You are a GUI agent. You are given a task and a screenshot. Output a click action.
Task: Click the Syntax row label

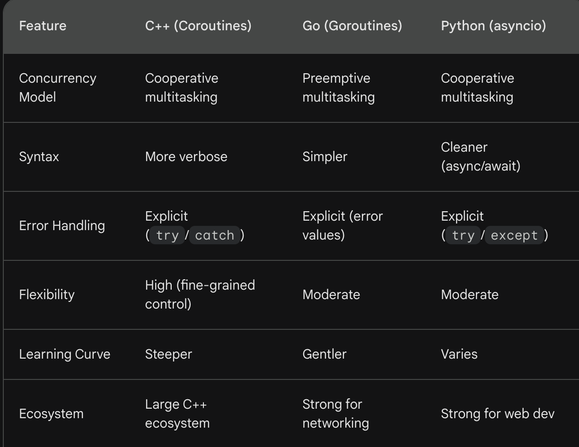[x=39, y=157]
